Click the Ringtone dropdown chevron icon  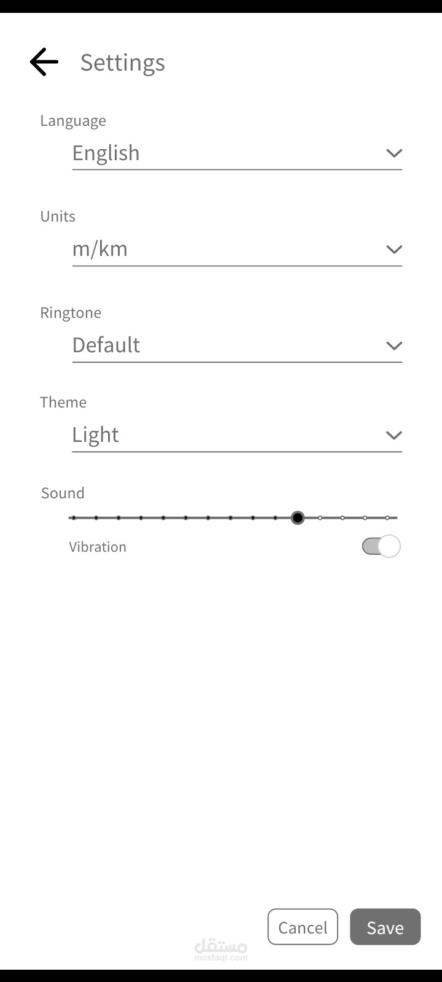point(394,346)
